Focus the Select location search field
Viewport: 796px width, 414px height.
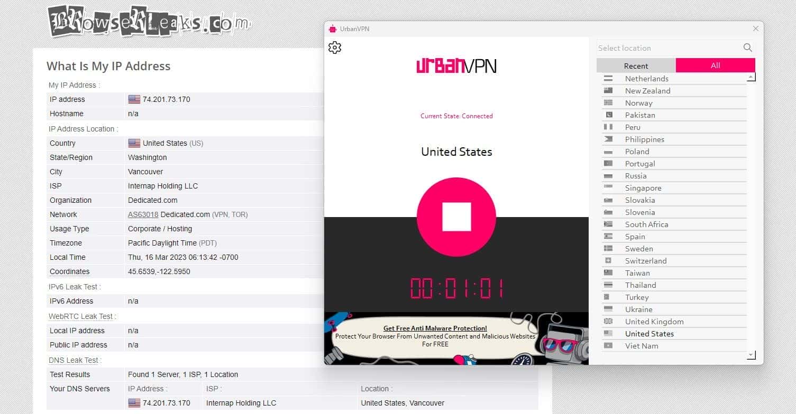coord(669,48)
